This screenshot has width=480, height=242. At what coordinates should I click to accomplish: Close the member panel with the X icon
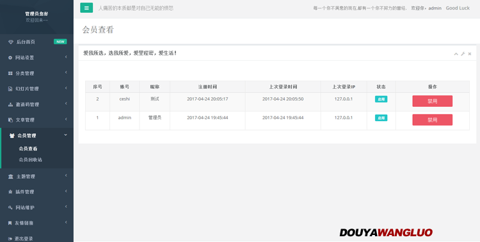tap(470, 54)
